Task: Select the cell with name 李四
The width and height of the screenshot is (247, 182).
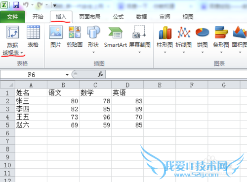Action: [31, 109]
